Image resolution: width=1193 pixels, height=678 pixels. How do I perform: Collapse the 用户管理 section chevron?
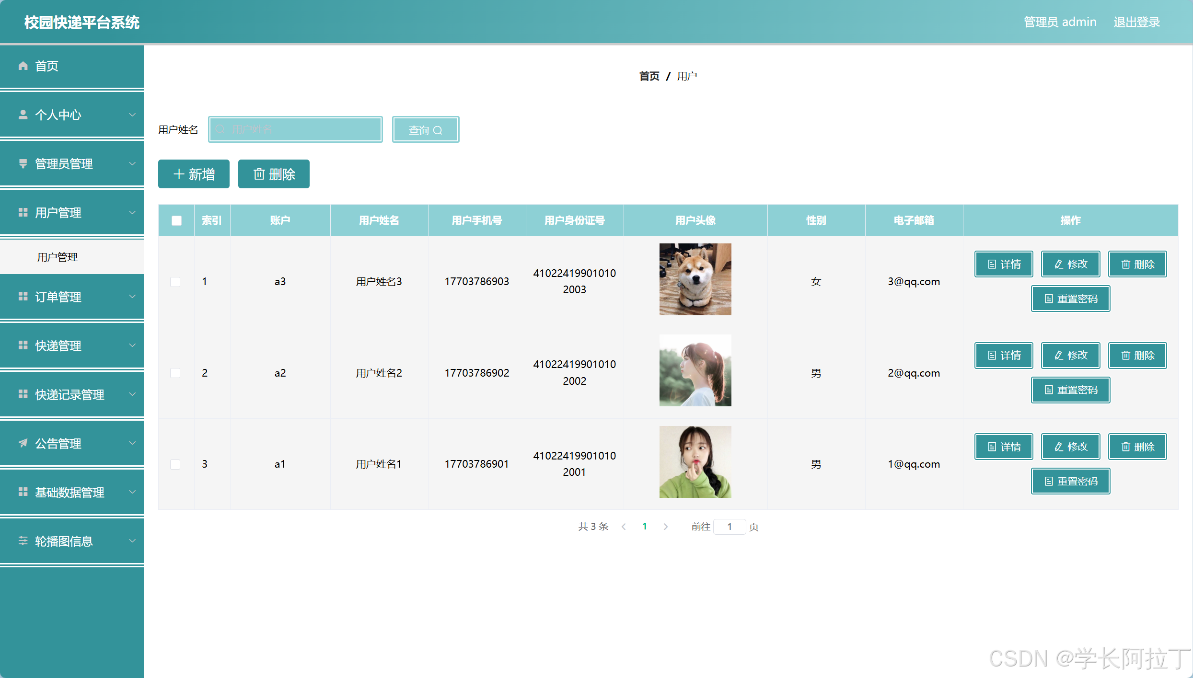click(132, 212)
